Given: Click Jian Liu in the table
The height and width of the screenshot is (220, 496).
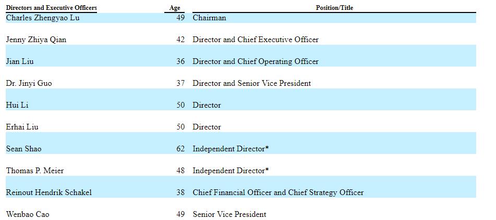Looking at the screenshot, I should [x=21, y=61].
